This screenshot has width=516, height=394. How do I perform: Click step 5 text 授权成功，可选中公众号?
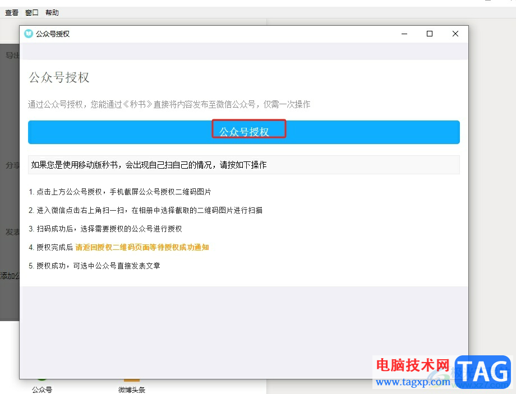(94, 266)
